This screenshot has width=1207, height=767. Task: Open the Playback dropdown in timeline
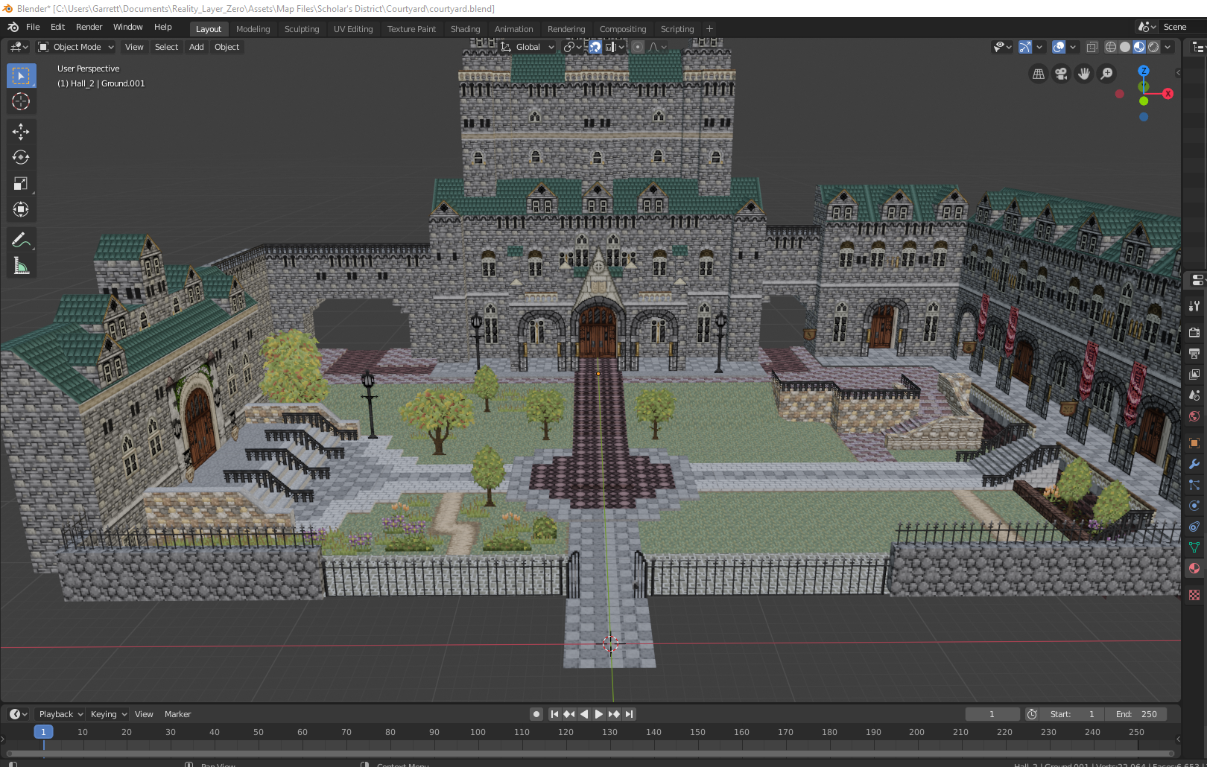(x=60, y=714)
